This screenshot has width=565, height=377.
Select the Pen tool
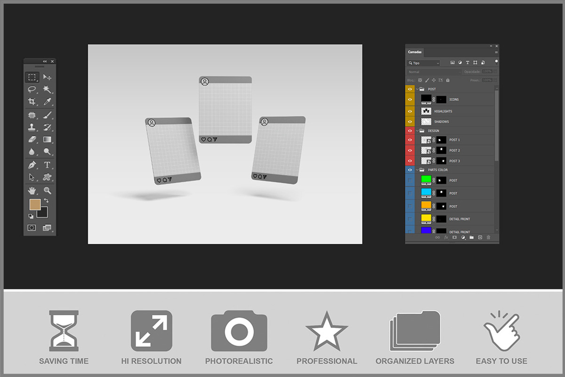32,165
